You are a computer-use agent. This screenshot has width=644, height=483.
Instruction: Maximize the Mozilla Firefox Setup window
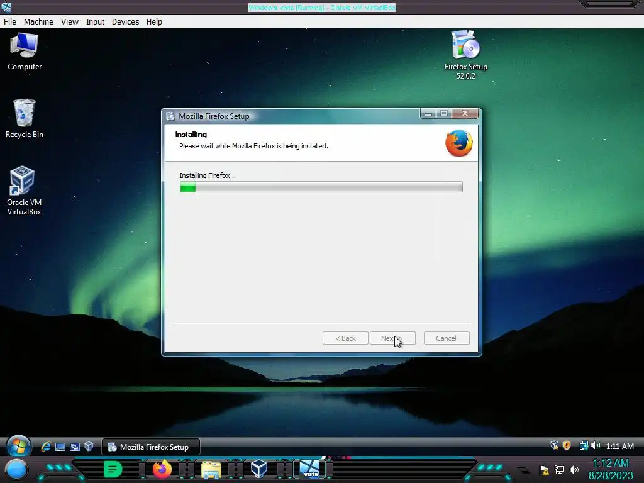[443, 113]
